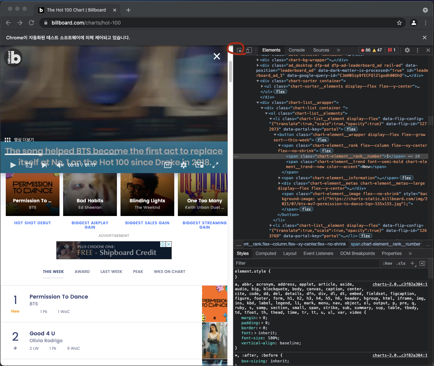Open the Bad Habits Ed Sheeran card
The height and width of the screenshot is (366, 434).
(x=90, y=194)
